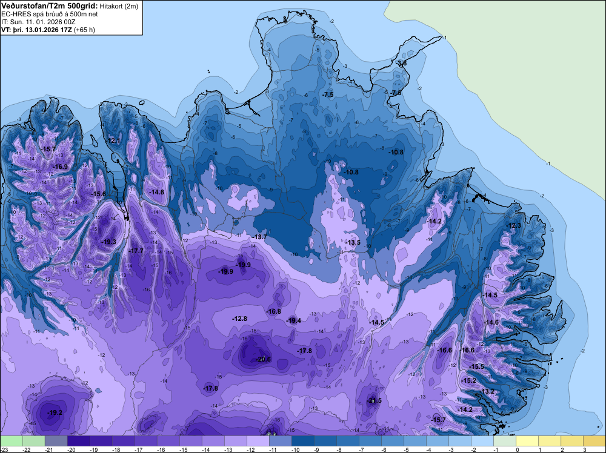This screenshot has height=453, width=606.
Task: Click legend swatch between -12 and -11
Action: click(258, 441)
